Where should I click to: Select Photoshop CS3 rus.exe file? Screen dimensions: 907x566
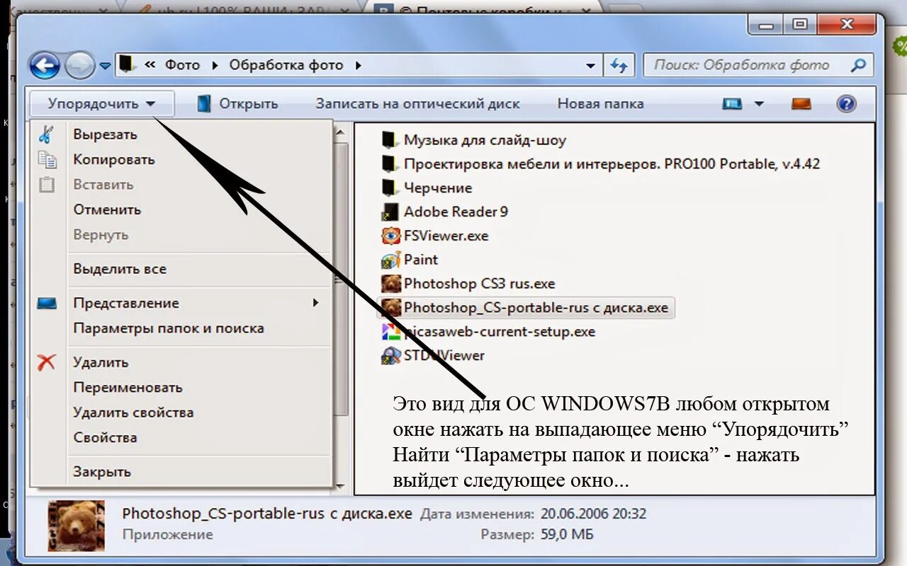[x=468, y=284]
